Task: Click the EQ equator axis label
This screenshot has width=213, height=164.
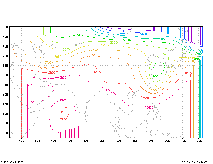Action: [6, 133]
